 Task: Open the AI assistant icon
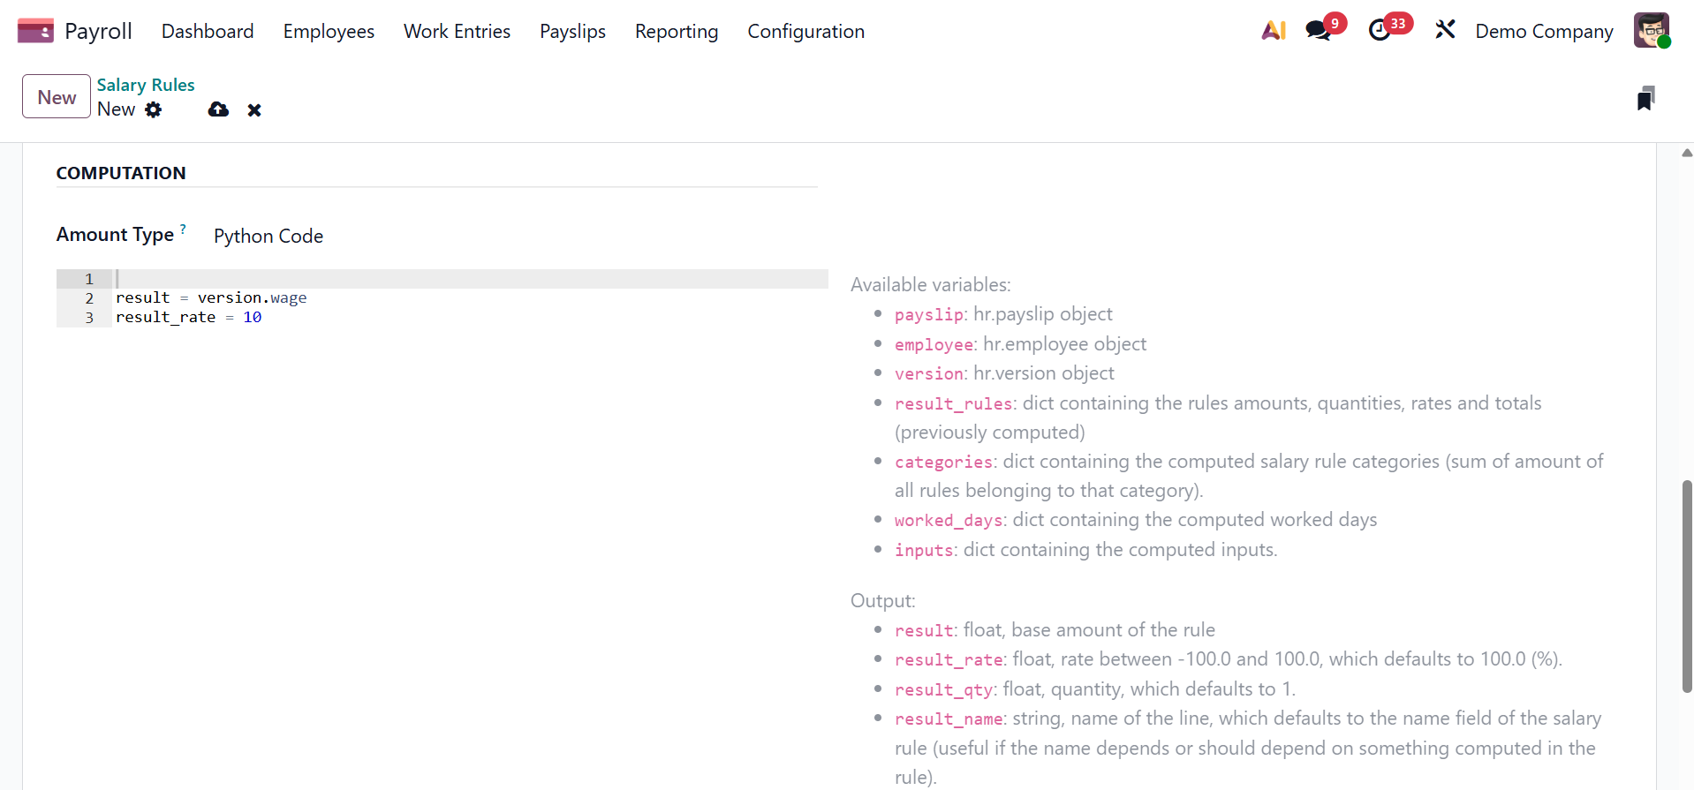(x=1273, y=31)
